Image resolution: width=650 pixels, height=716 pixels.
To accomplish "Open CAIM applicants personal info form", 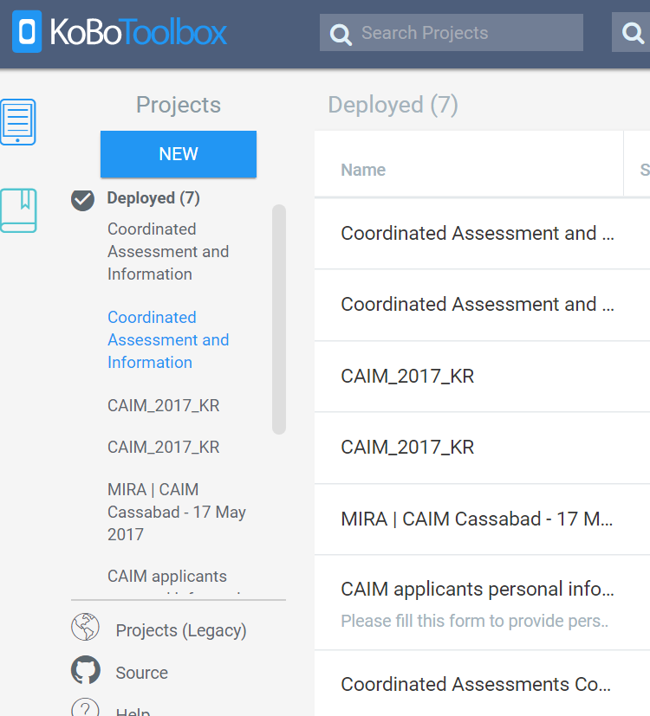I will tap(478, 589).
